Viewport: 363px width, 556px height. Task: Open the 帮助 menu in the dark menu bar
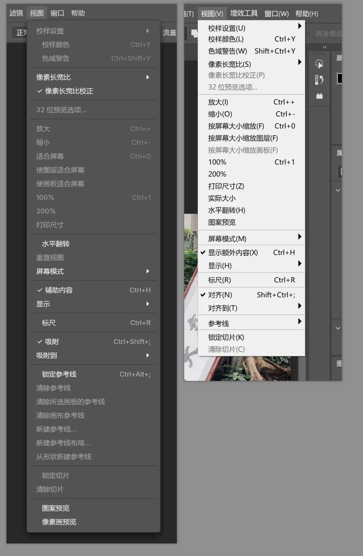[x=78, y=13]
